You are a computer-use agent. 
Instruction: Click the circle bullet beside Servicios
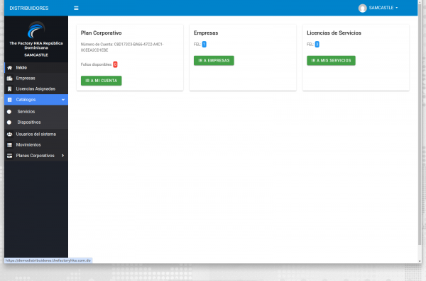click(x=9, y=112)
